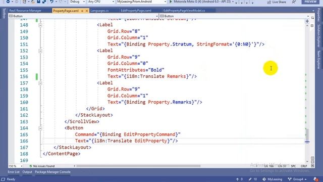Click the split-editor plus icon above the scrollbar
The image size is (323, 182).
307,21
